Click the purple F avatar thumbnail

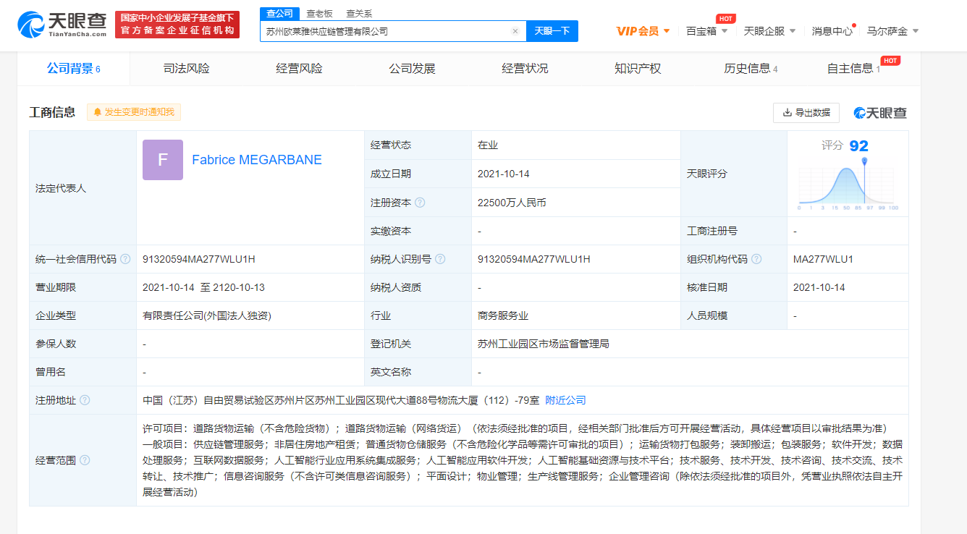click(163, 160)
